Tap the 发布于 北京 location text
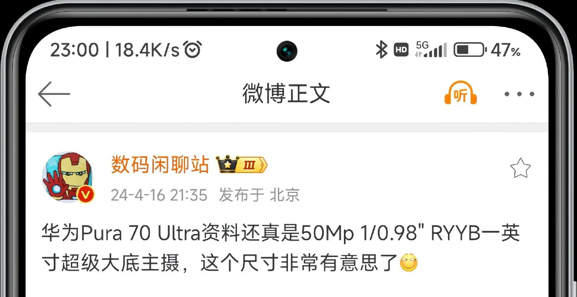 tap(259, 195)
